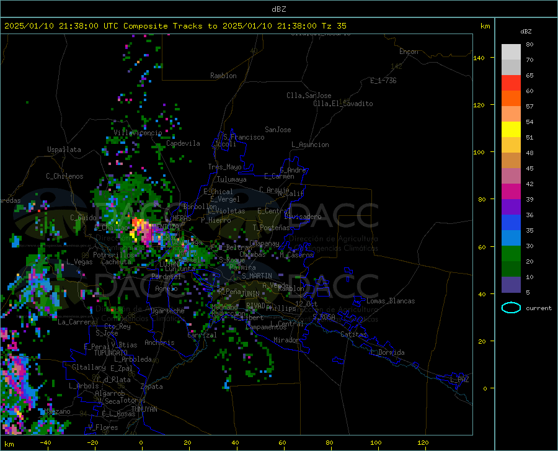The image size is (558, 451).
Task: Click the 'Catitas' place label
Action: (353, 334)
